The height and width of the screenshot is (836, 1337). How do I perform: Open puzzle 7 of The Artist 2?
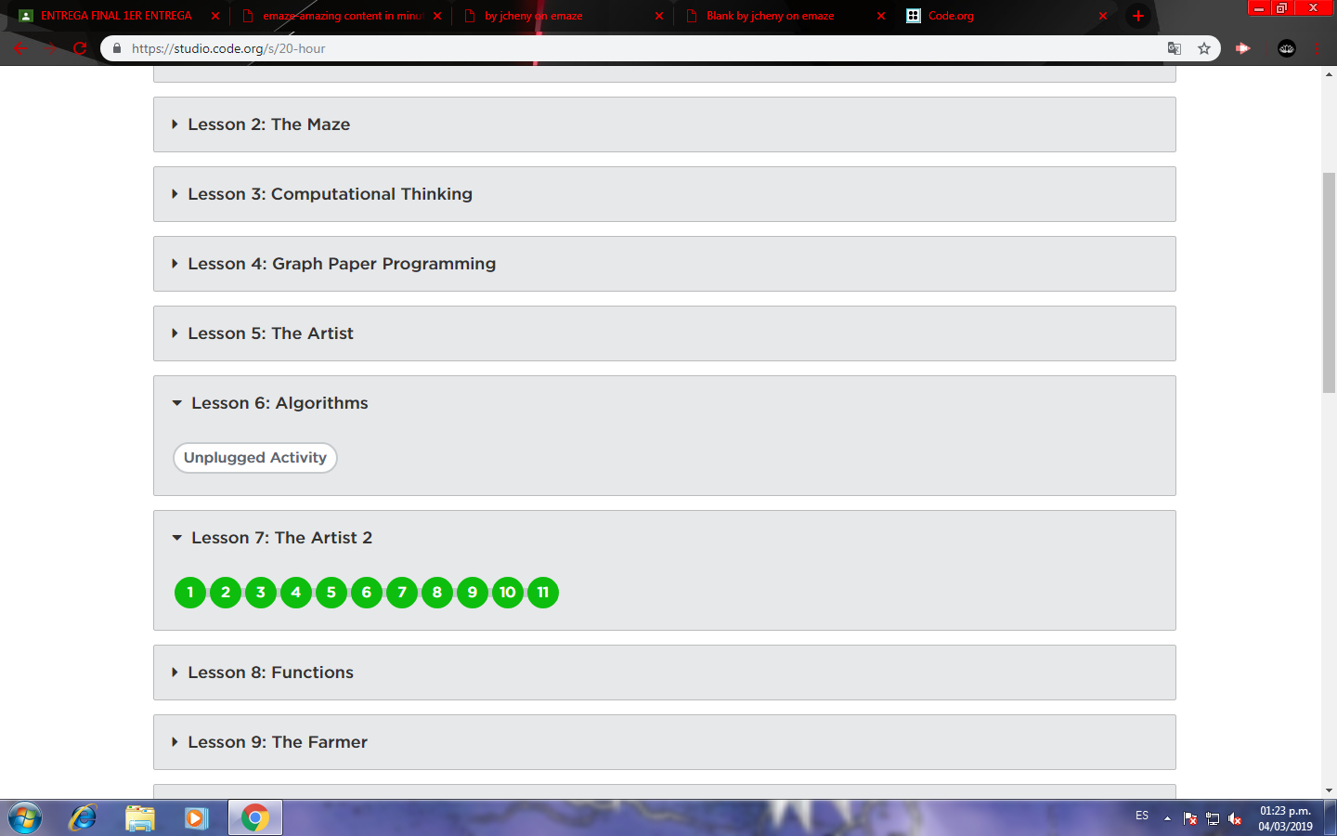[x=402, y=593]
